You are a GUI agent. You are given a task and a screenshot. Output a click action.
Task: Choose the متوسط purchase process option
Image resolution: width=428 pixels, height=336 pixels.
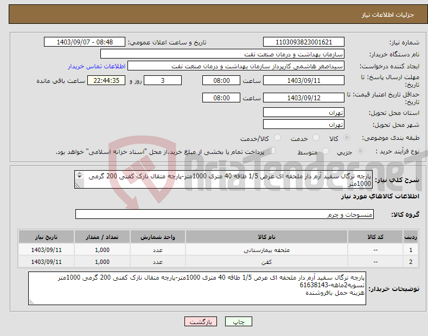pyautogui.click(x=325, y=151)
